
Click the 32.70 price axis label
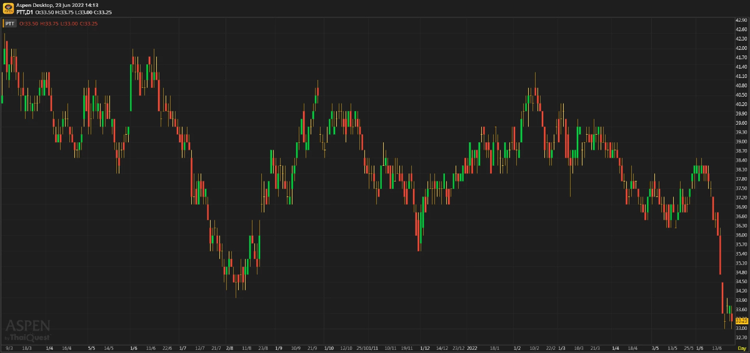(x=742, y=338)
